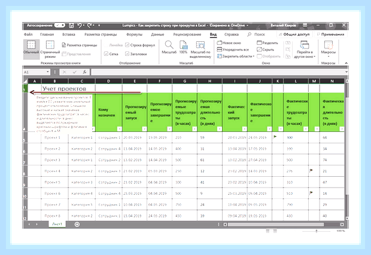Add a new sheet with plus icon
This screenshot has width=371, height=255.
click(77, 225)
